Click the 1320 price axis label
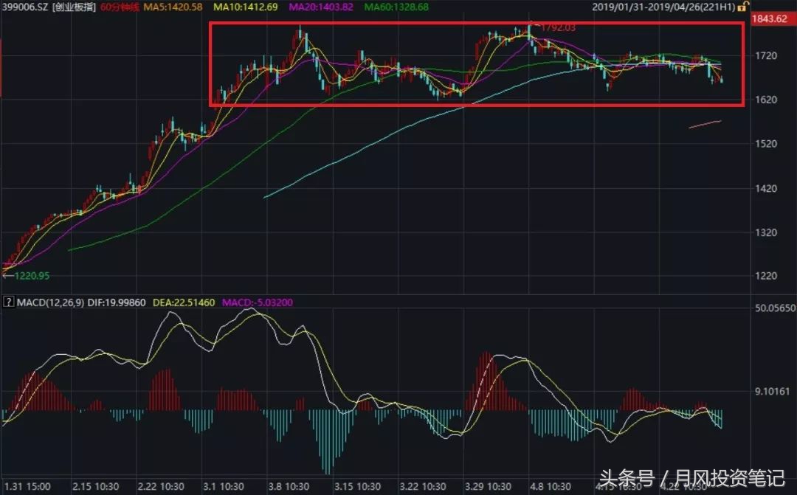 pyautogui.click(x=766, y=232)
